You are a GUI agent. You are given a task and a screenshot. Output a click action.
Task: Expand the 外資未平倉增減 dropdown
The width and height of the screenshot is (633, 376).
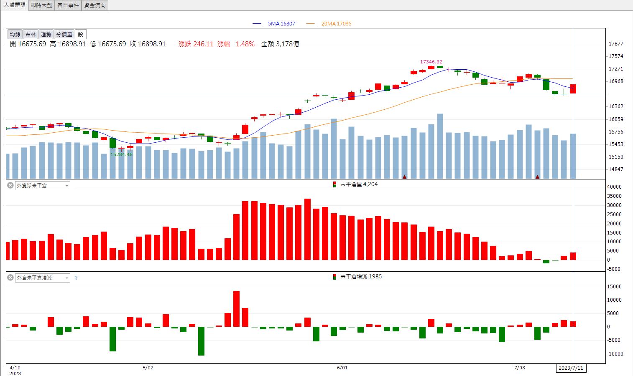[43, 278]
